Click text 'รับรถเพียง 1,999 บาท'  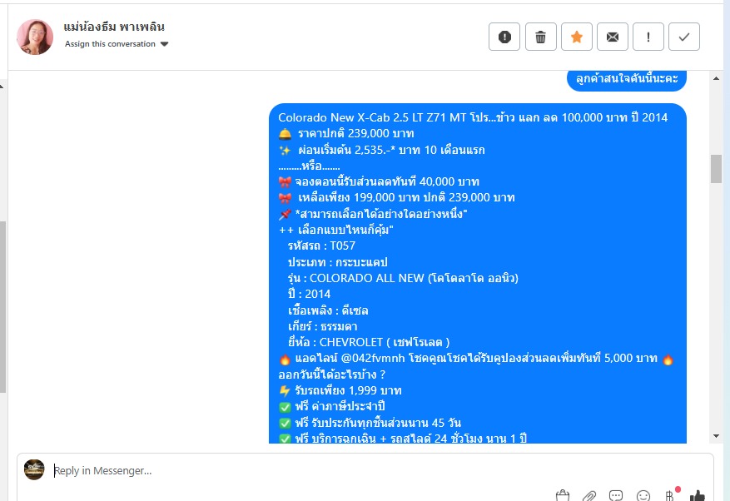click(x=348, y=390)
